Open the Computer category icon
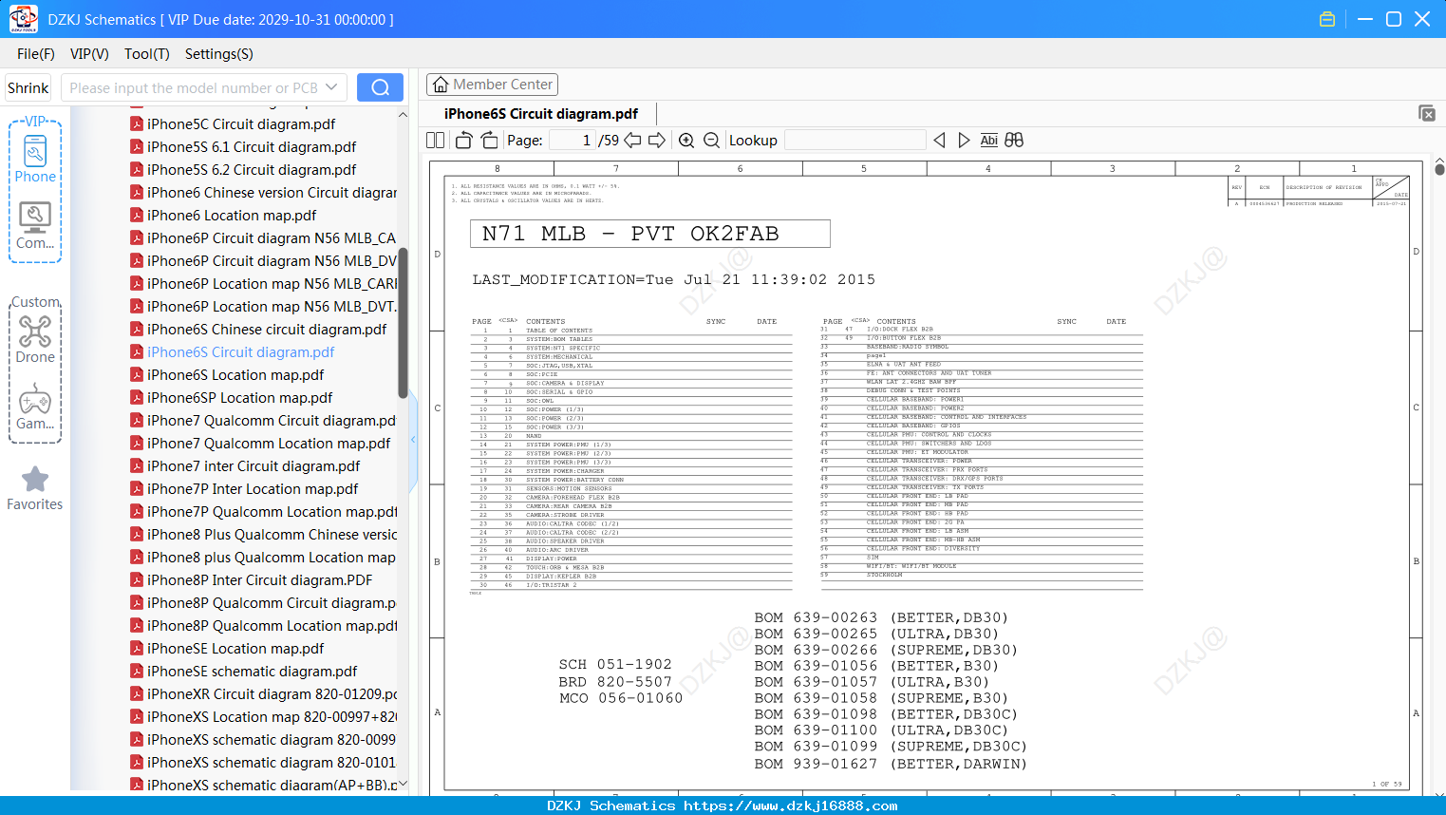The width and height of the screenshot is (1446, 815). click(x=35, y=226)
